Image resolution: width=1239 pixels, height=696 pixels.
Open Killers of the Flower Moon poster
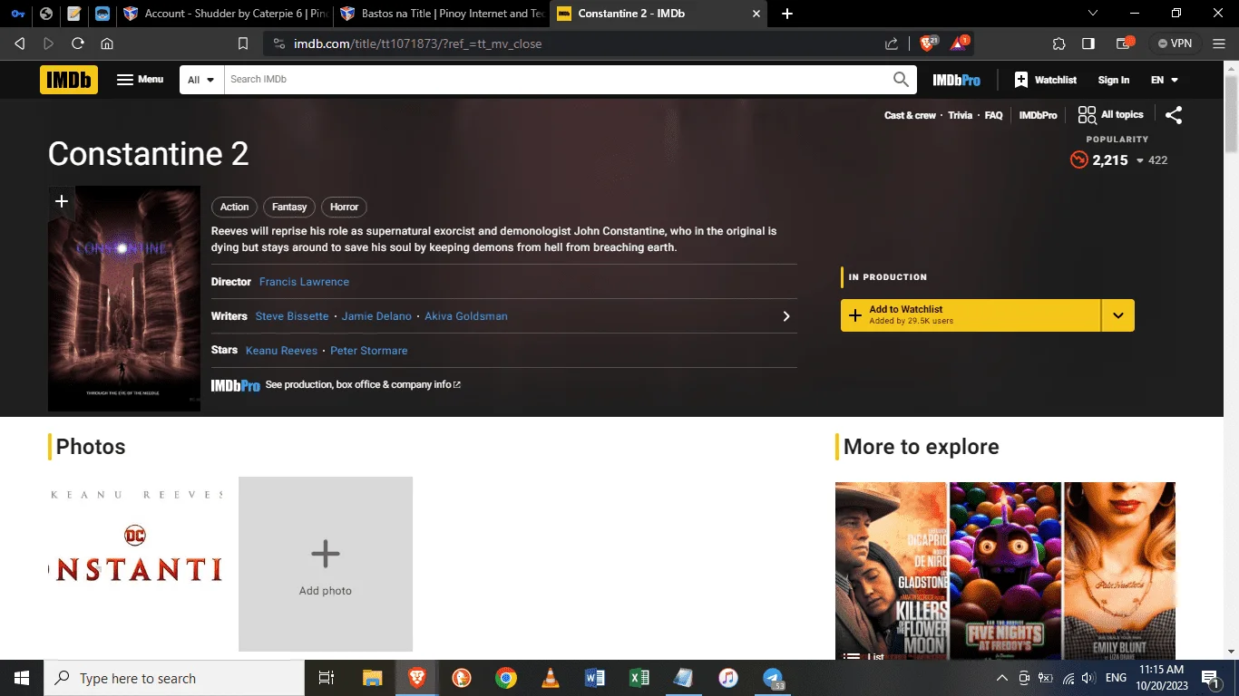tap(892, 571)
